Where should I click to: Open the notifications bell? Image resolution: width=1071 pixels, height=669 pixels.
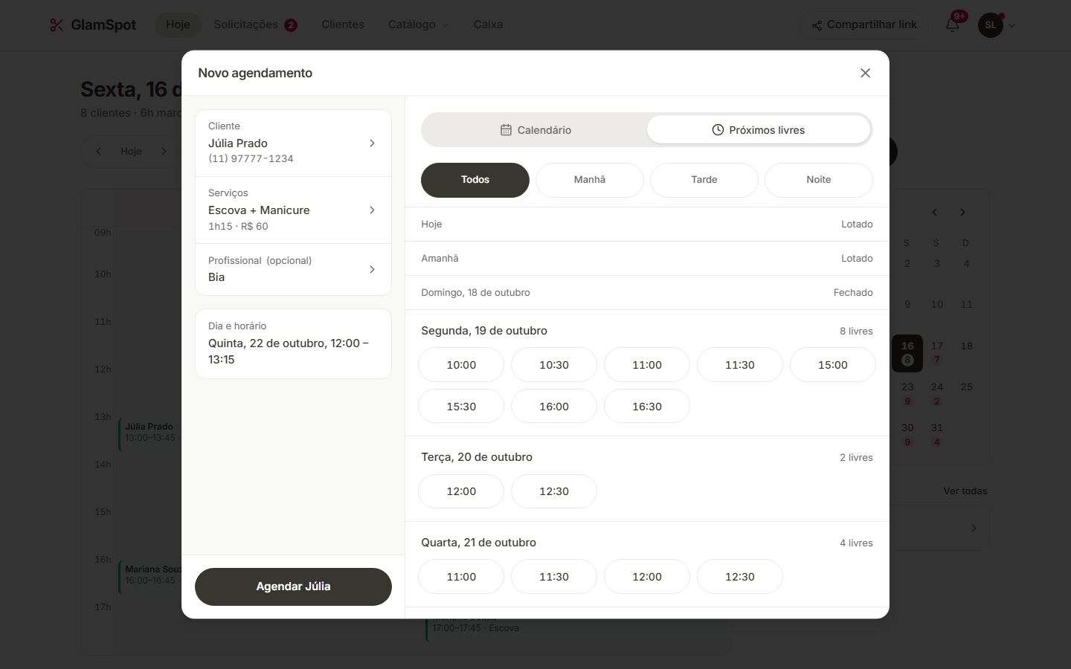(x=953, y=25)
